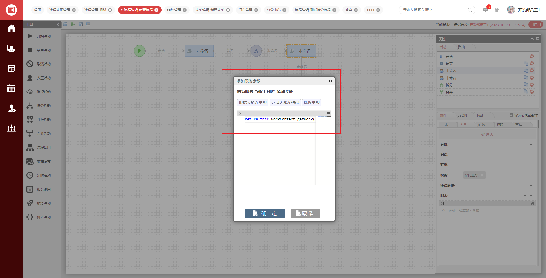This screenshot has width=546, height=278.
Task: Collapse the 脚本 script section with minus
Action: tap(525, 196)
